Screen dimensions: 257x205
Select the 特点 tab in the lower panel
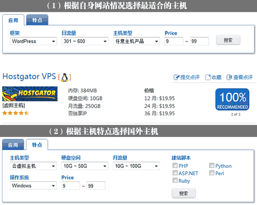tap(37, 145)
